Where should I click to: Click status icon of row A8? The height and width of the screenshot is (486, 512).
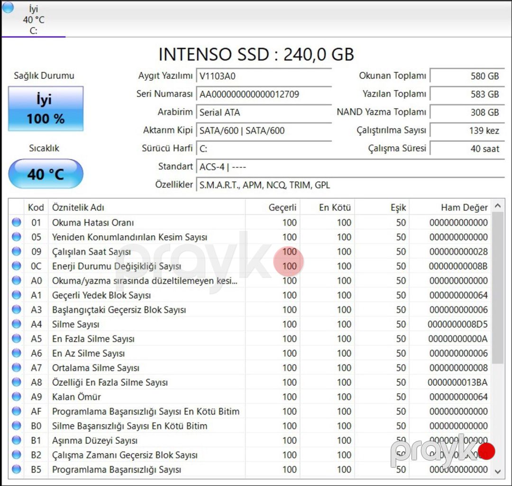[16, 382]
